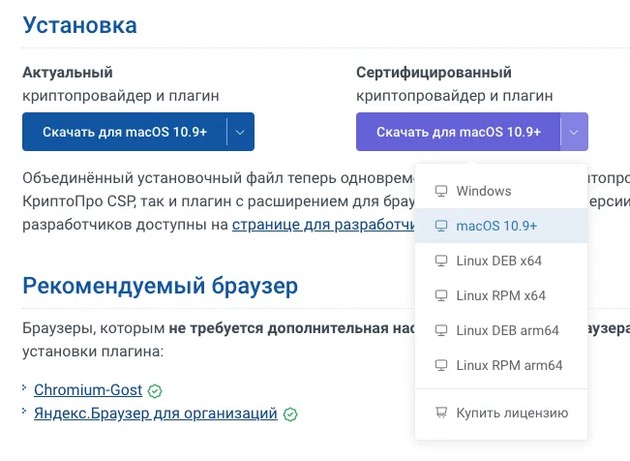The height and width of the screenshot is (461, 630).
Task: Click the monitor icon beside Linux RPM arm64
Action: 441,365
